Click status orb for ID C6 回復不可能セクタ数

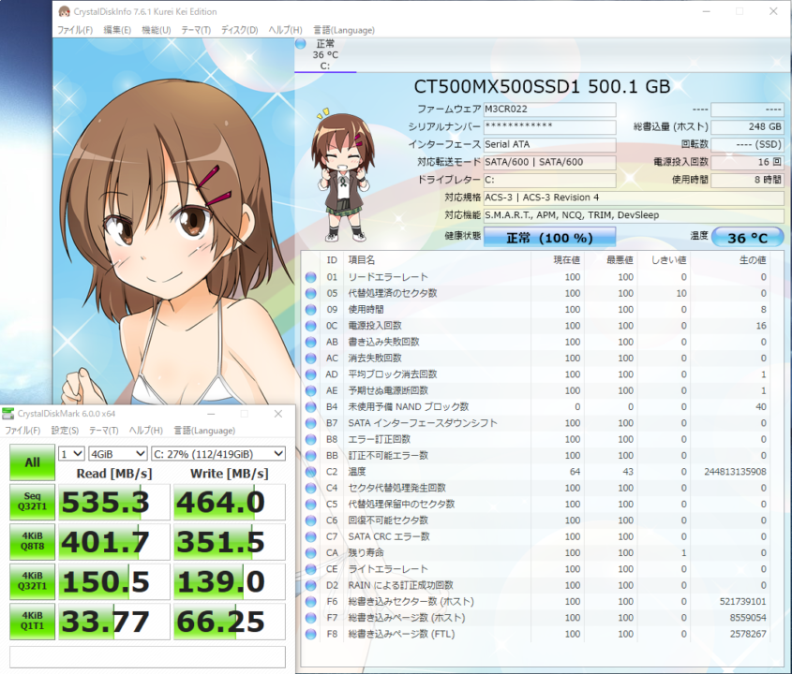click(310, 520)
